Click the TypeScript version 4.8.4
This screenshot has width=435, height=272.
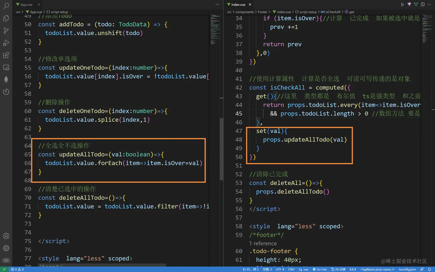click(353, 269)
